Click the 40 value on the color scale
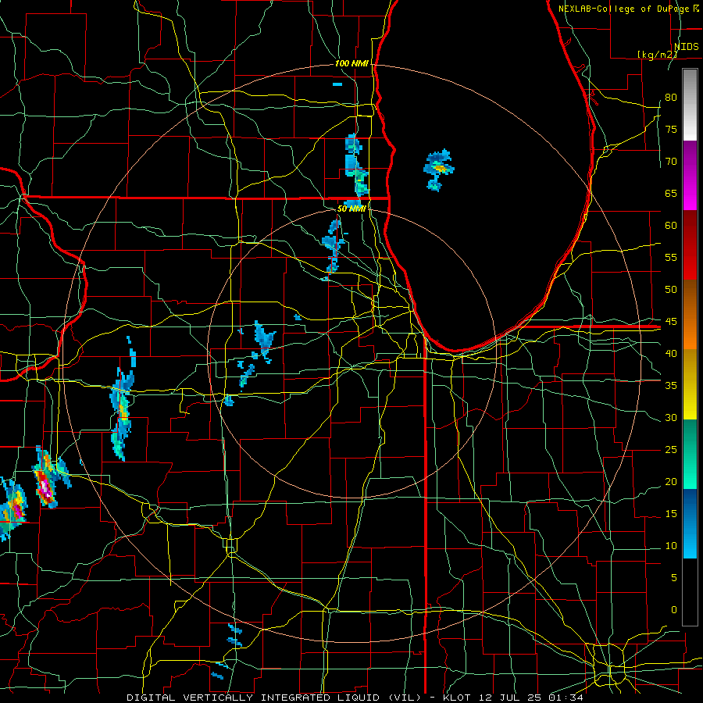 click(x=671, y=354)
